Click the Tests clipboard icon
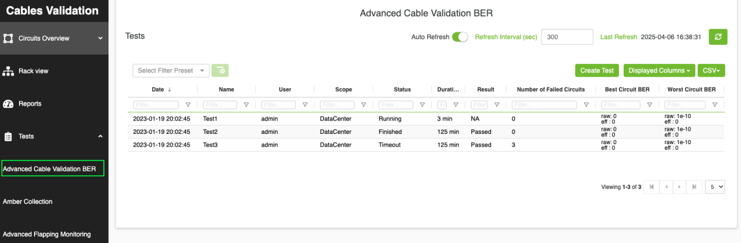Image resolution: width=741 pixels, height=243 pixels. (8, 136)
